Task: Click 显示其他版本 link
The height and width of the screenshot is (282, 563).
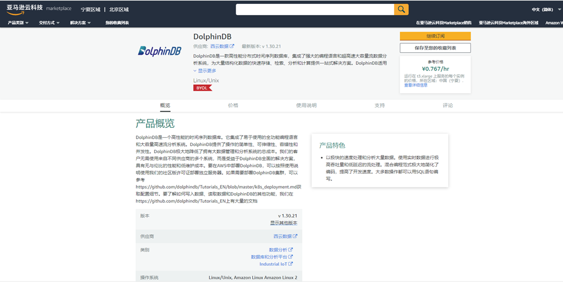Action: [283, 223]
